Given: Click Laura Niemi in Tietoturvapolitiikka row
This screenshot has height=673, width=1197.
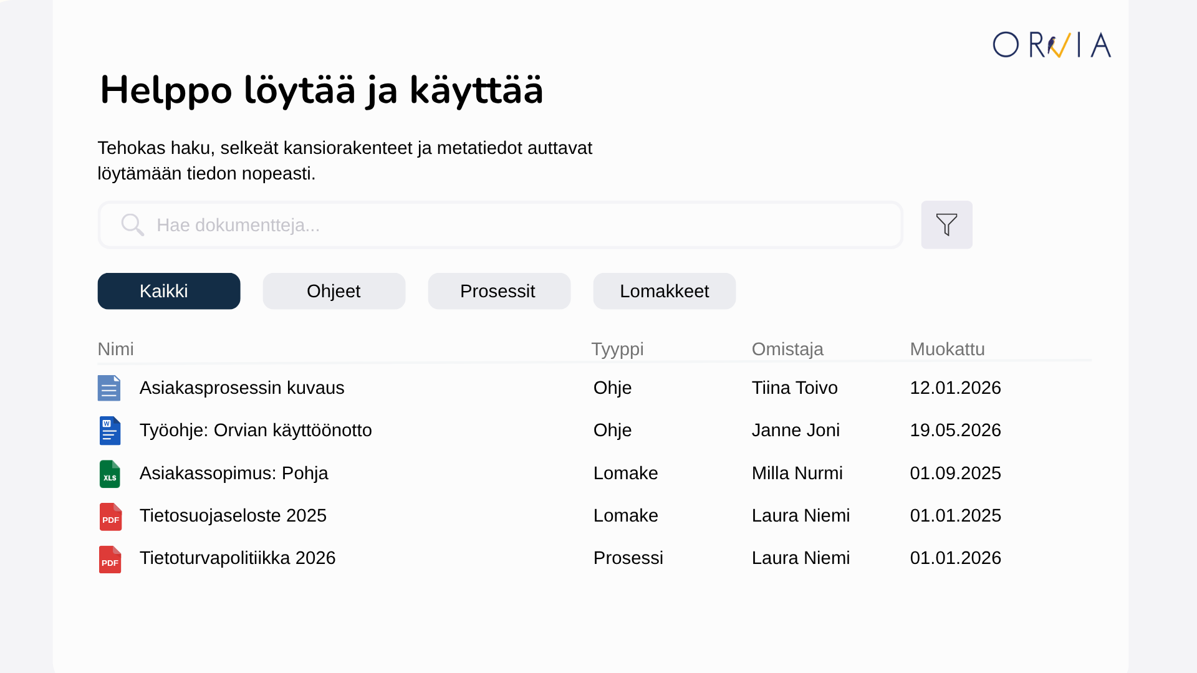Looking at the screenshot, I should tap(800, 558).
